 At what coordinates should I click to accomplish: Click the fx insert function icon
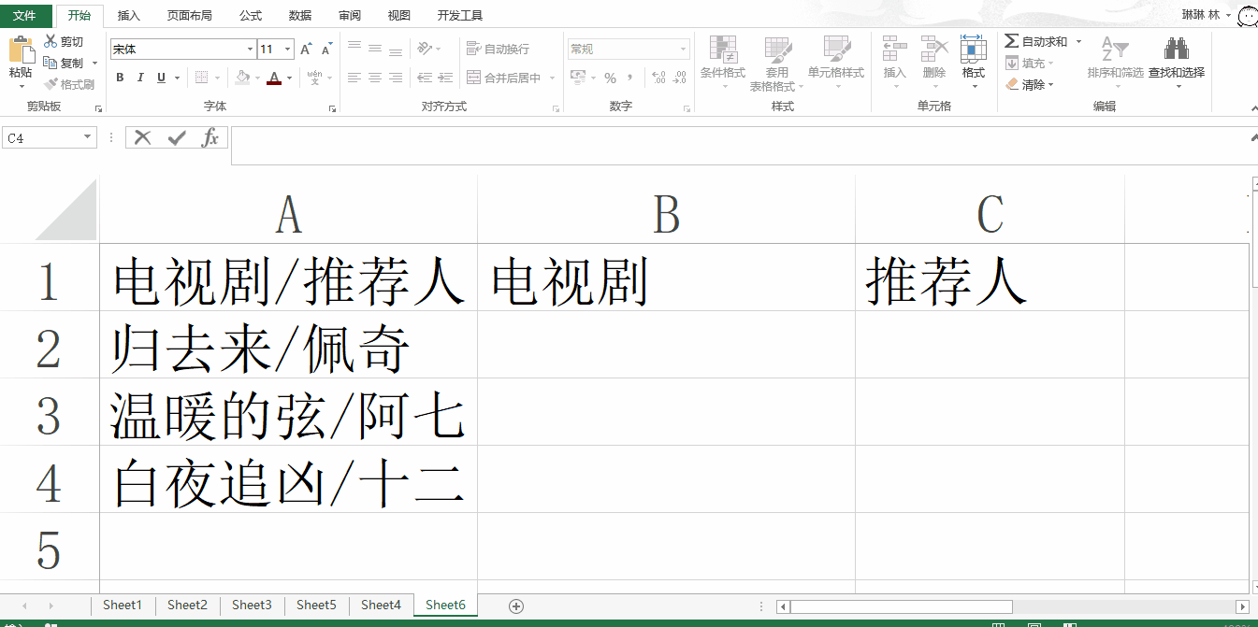(x=210, y=136)
